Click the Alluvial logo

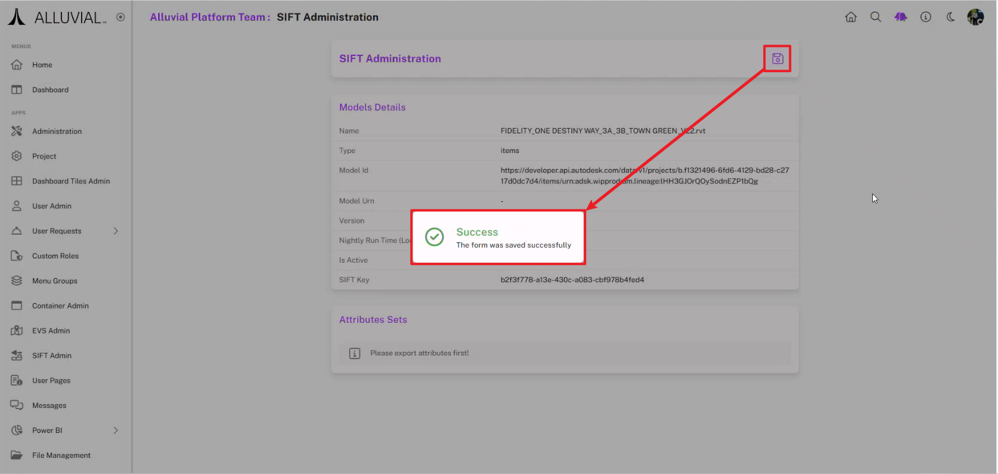[57, 17]
